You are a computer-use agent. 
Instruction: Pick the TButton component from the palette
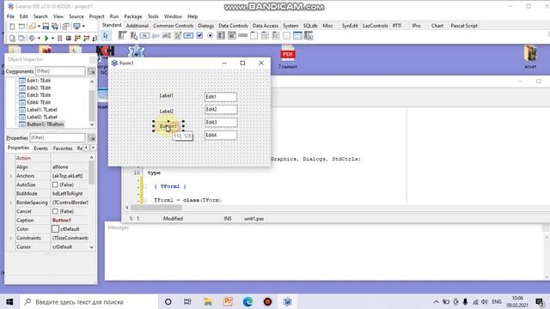(x=144, y=35)
